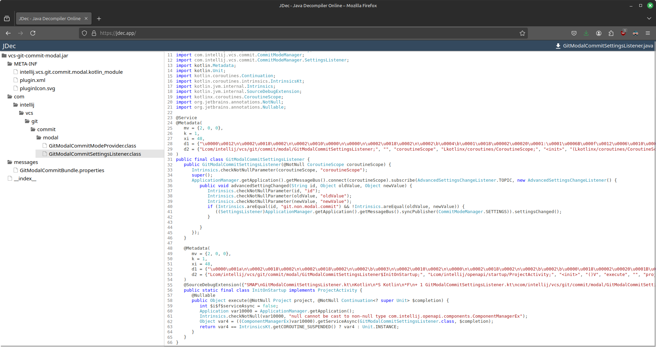Viewport: 656px width, 347px height.
Task: Click line number 66 in gutter
Action: [170, 343]
